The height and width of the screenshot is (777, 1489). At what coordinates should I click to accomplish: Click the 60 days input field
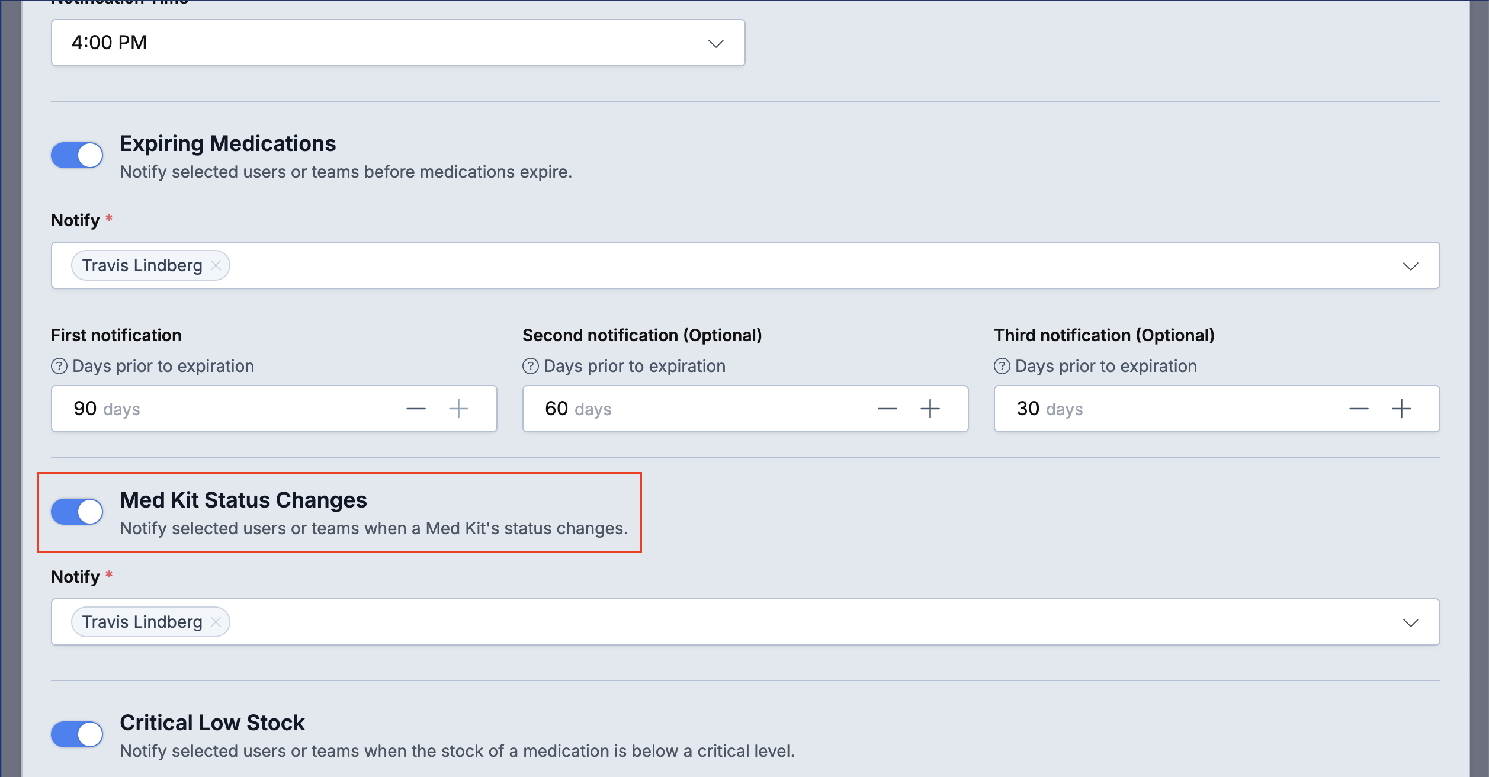(746, 409)
